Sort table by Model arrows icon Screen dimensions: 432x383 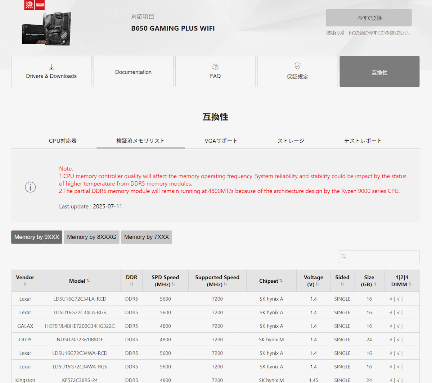(88, 281)
